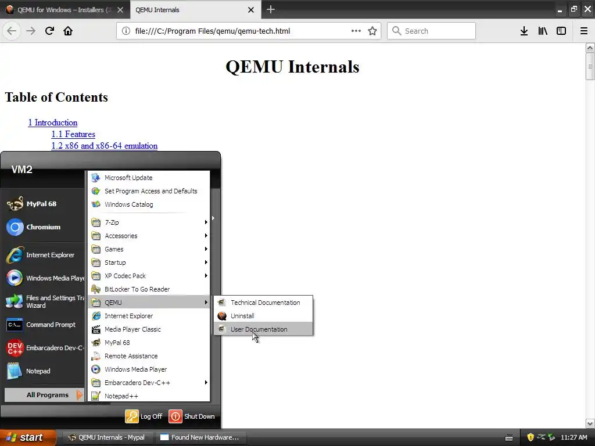
Task: Launch Notepad++
Action: tap(149, 396)
